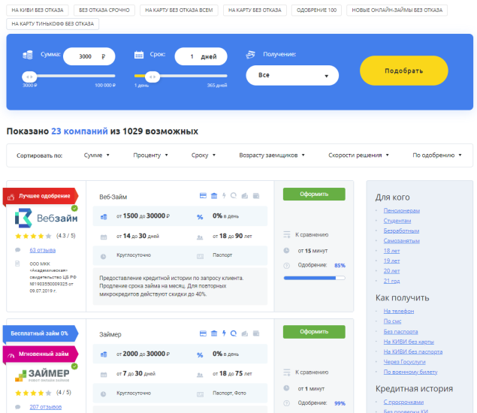Click the bank icon in Веб-Займ row

214,195
